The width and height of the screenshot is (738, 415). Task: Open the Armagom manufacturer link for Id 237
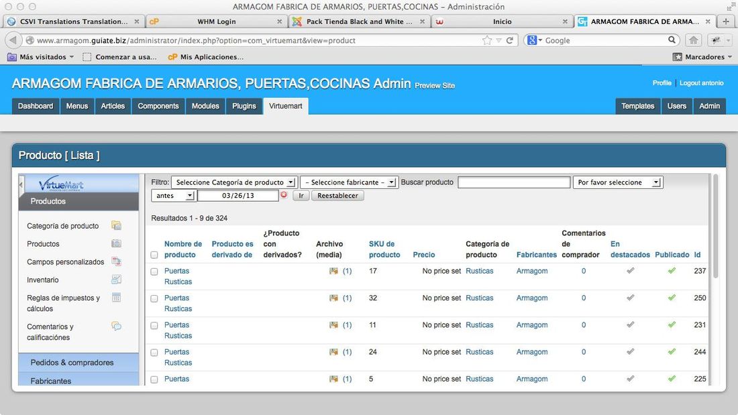(532, 271)
